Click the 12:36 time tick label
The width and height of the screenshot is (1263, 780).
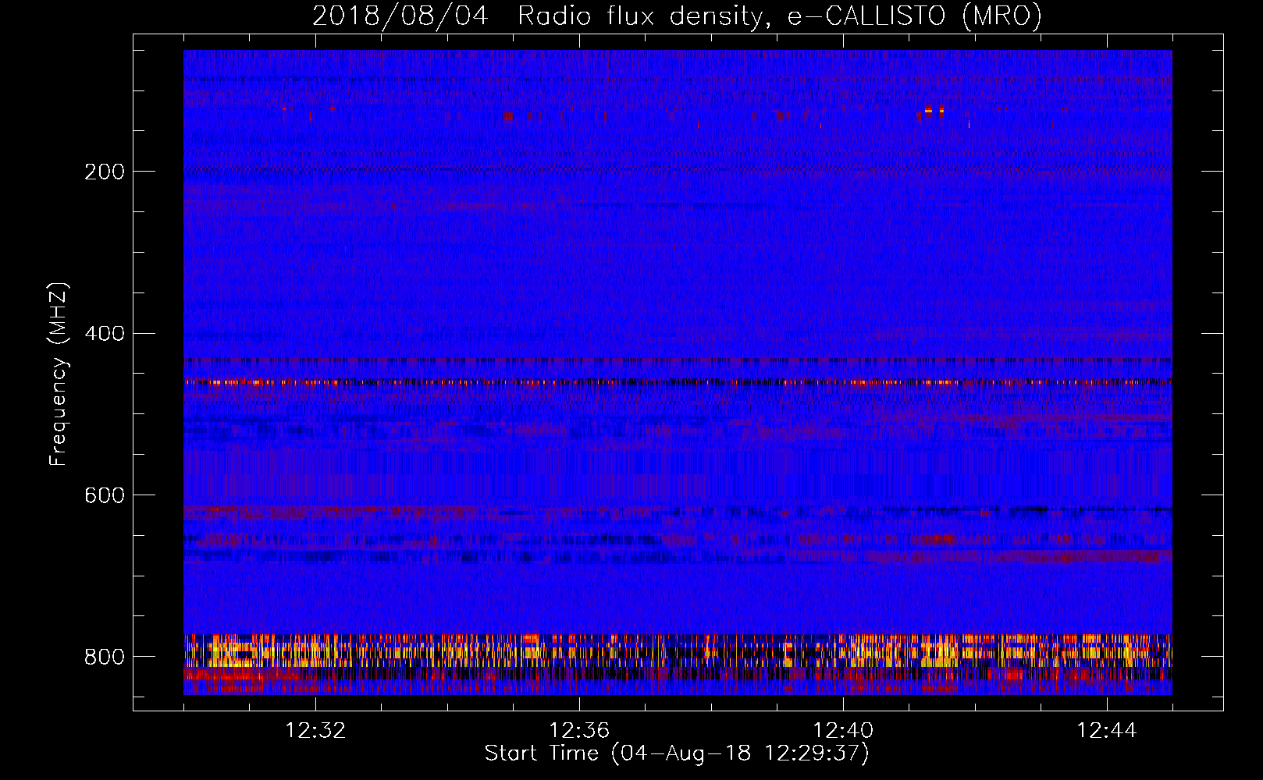click(579, 731)
